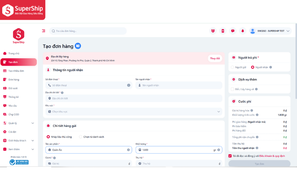The width and height of the screenshot is (297, 186).
Task: Tick the Đổi / Lấy hàng về checkbox
Action: 233,89
